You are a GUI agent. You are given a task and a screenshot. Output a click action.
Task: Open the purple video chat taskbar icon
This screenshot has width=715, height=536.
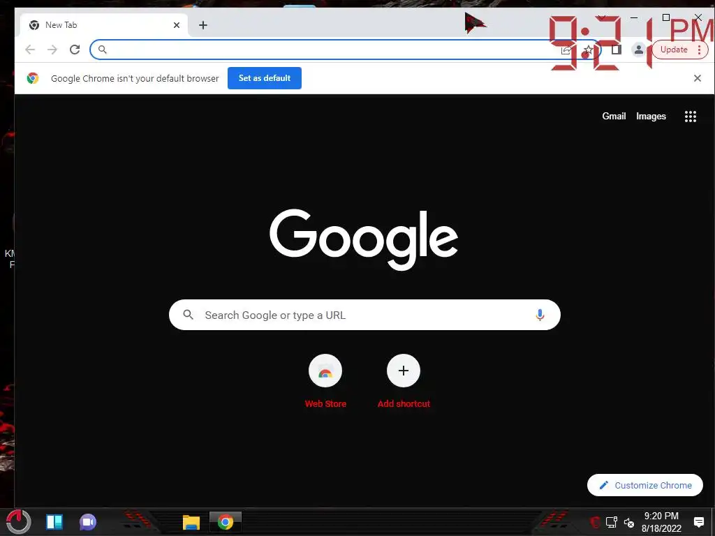[x=87, y=522]
